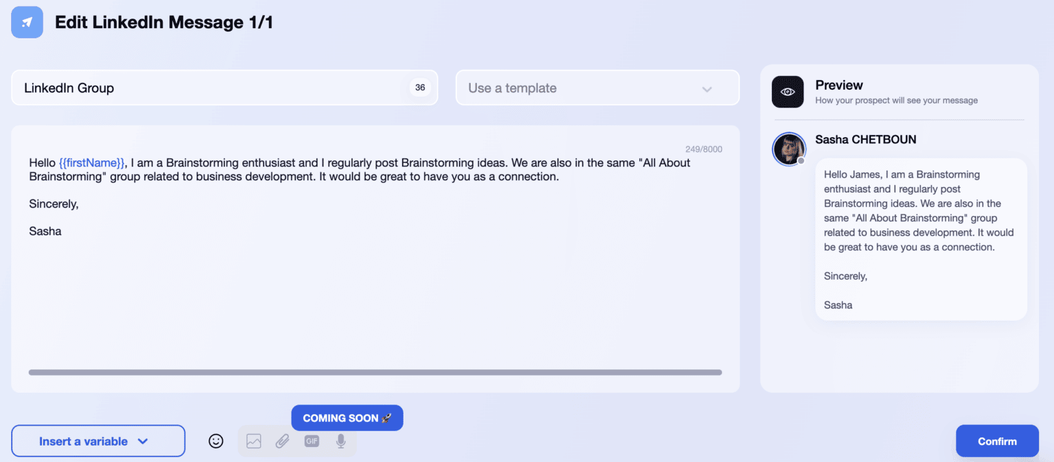Click the Confirm button
The image size is (1054, 462).
(997, 441)
